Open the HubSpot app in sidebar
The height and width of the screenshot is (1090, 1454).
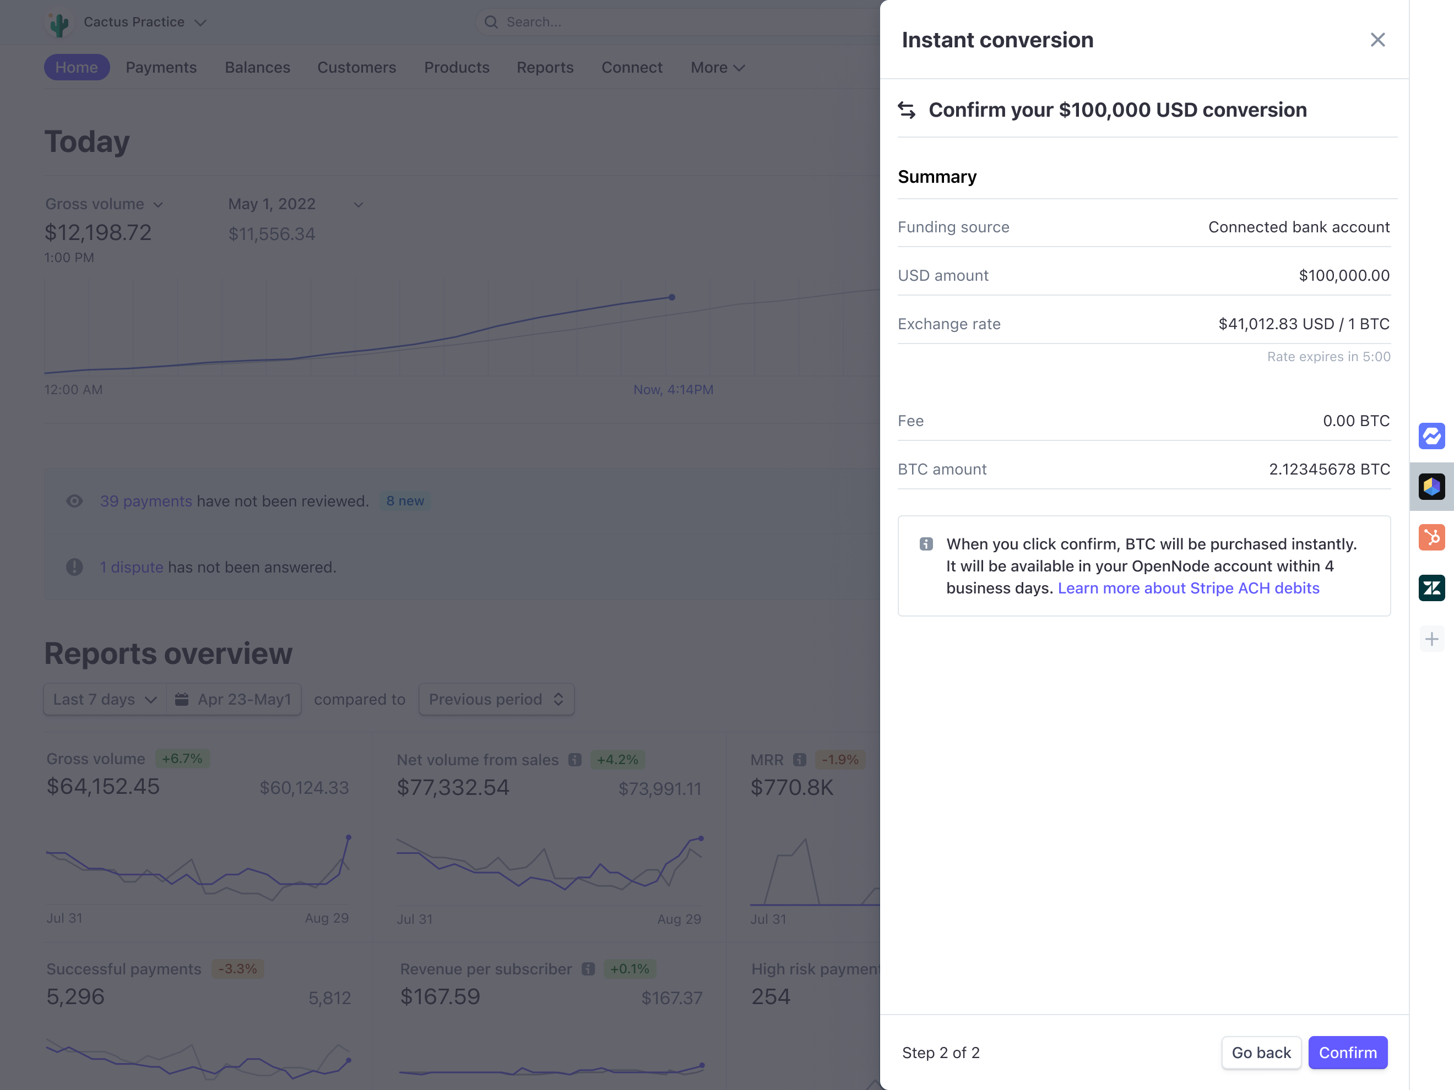[1431, 537]
